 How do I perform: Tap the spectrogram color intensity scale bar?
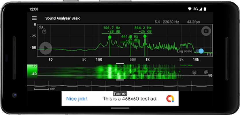pos(32,72)
